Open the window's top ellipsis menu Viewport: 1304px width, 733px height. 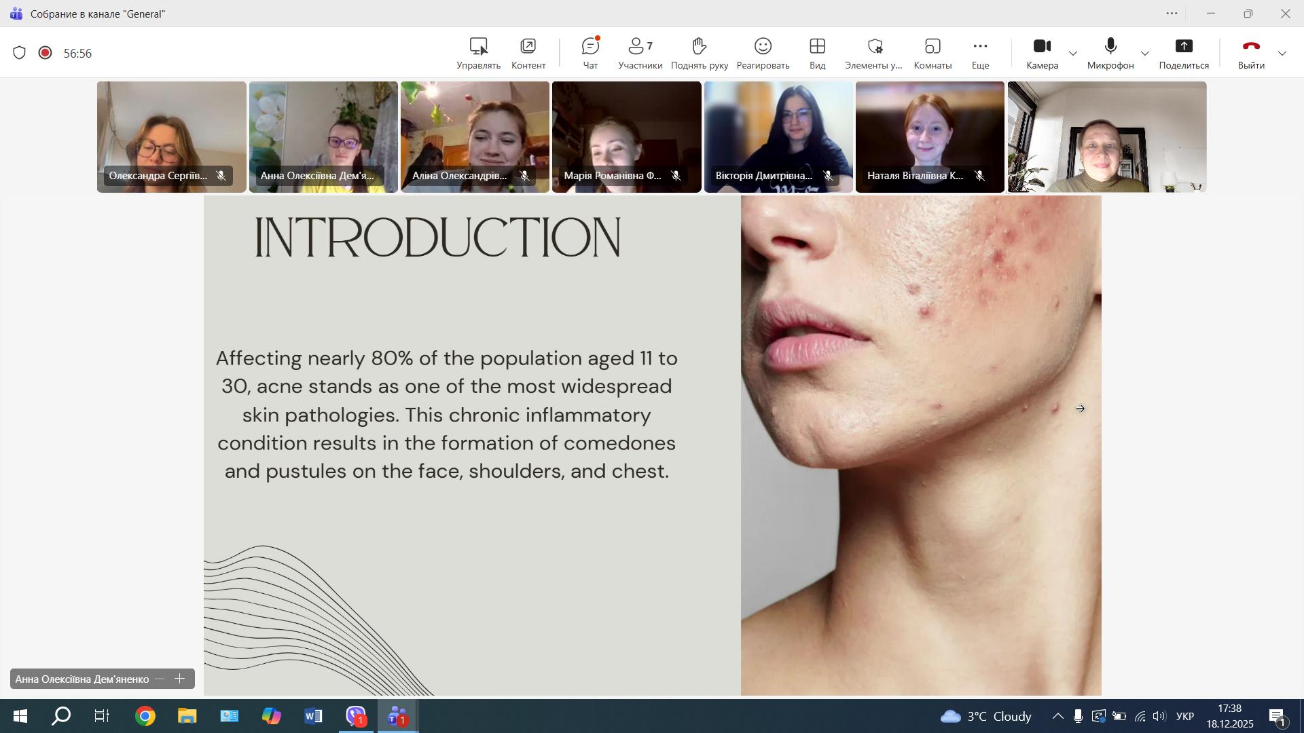(1172, 14)
